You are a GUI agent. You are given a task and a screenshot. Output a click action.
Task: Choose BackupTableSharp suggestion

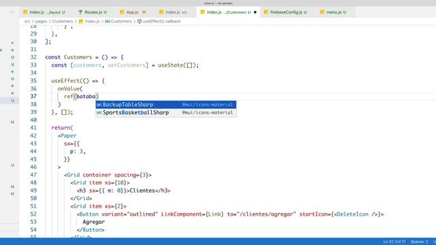pos(166,105)
